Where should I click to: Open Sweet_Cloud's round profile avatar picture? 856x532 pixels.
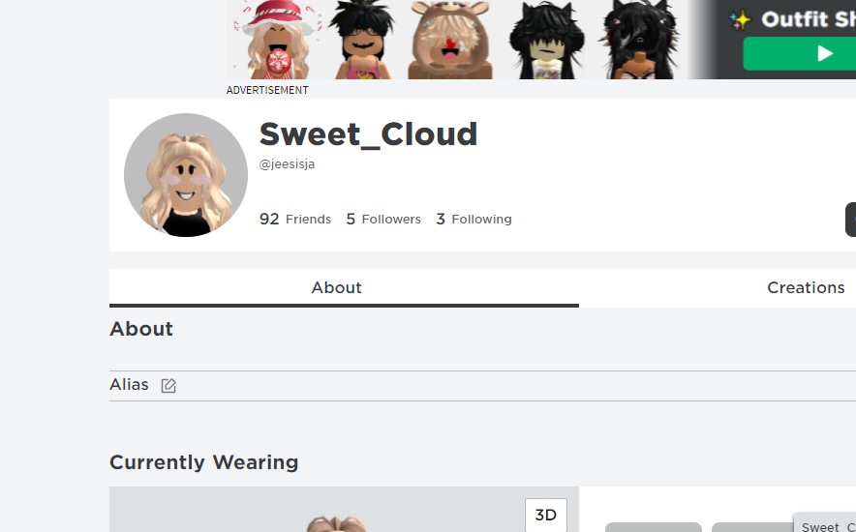pos(186,175)
